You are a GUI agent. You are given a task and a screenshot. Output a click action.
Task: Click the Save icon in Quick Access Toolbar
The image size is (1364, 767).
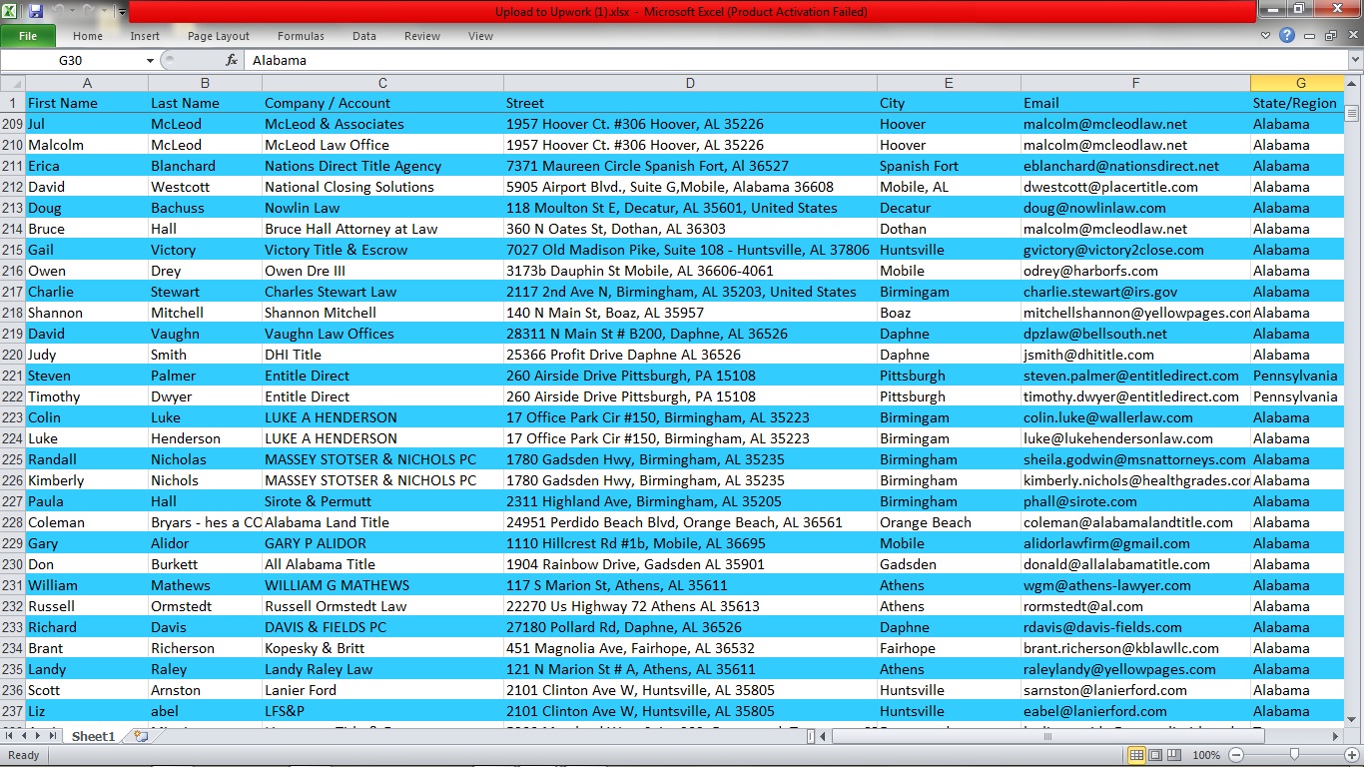[x=36, y=11]
